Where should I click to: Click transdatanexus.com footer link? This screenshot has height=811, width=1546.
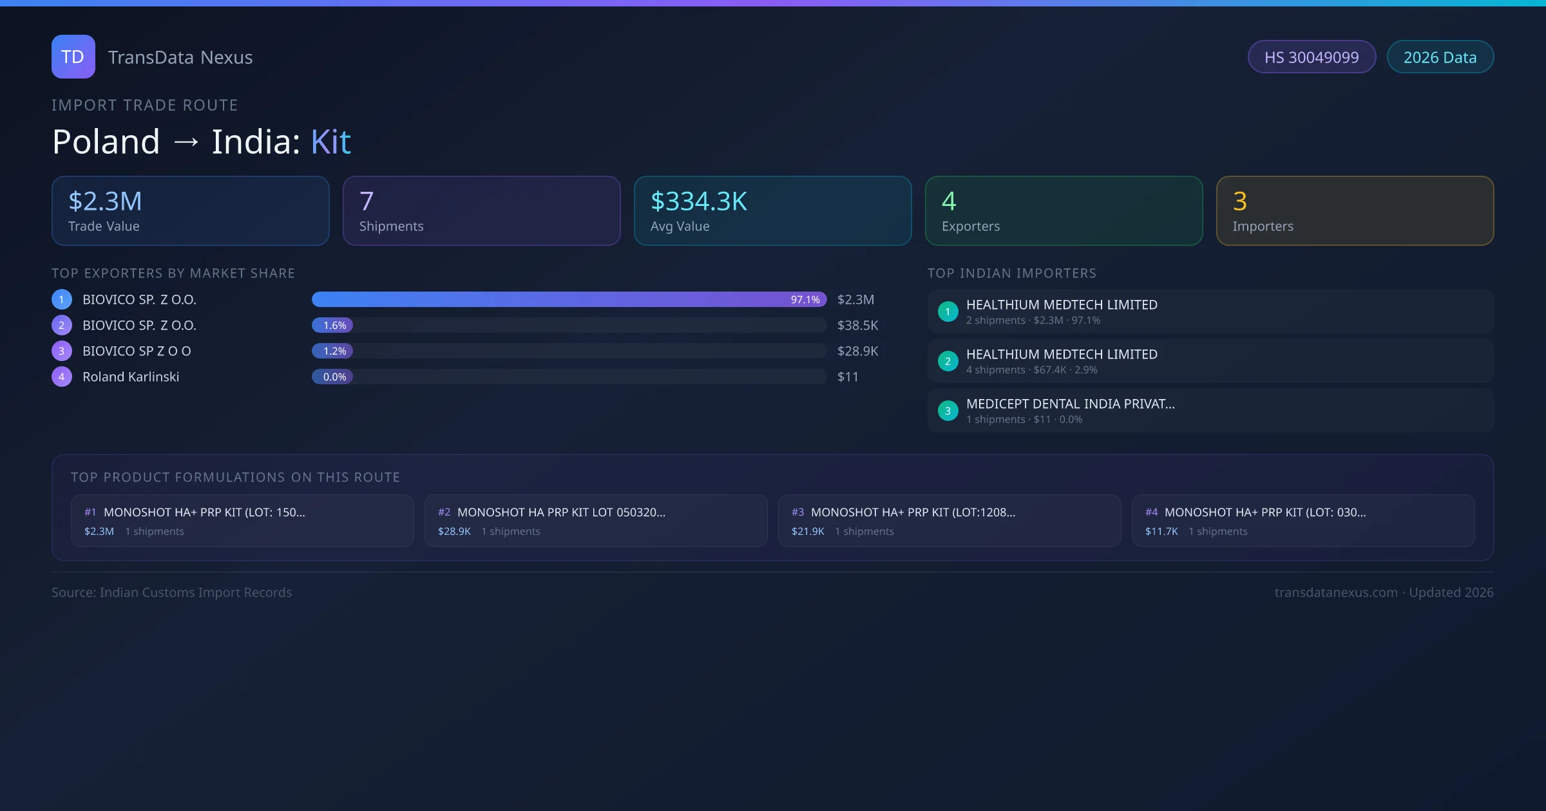pyautogui.click(x=1336, y=592)
